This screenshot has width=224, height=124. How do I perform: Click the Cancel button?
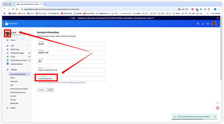point(41,90)
